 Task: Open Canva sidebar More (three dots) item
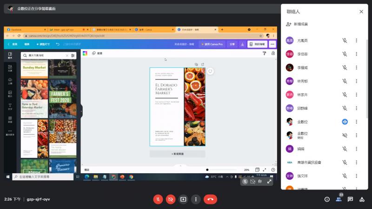point(10,132)
